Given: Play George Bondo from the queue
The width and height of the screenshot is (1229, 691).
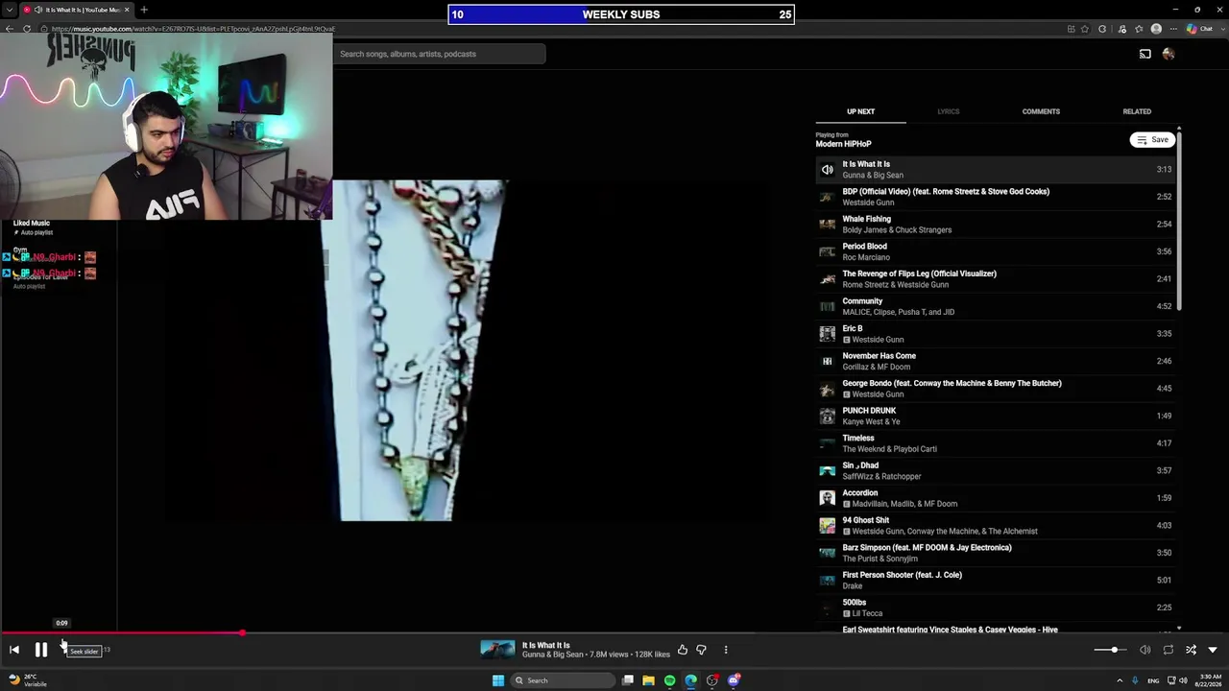Looking at the screenshot, I should (995, 389).
